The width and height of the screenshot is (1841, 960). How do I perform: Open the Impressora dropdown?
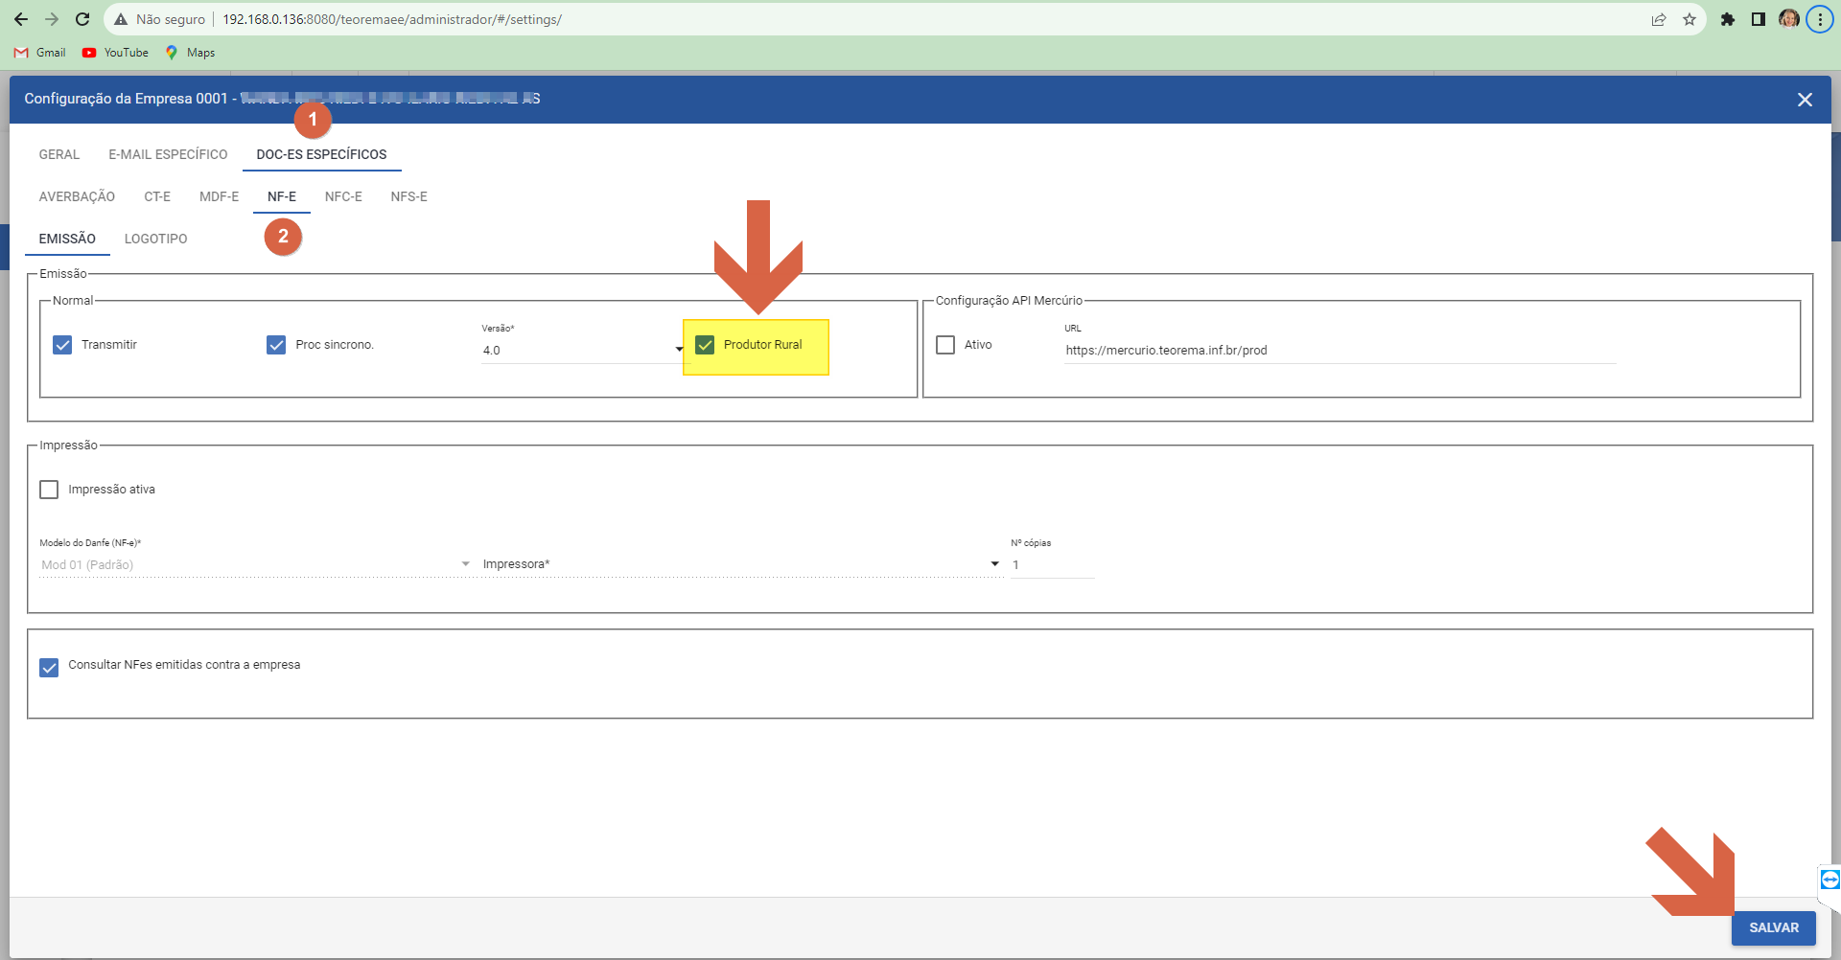click(x=741, y=564)
